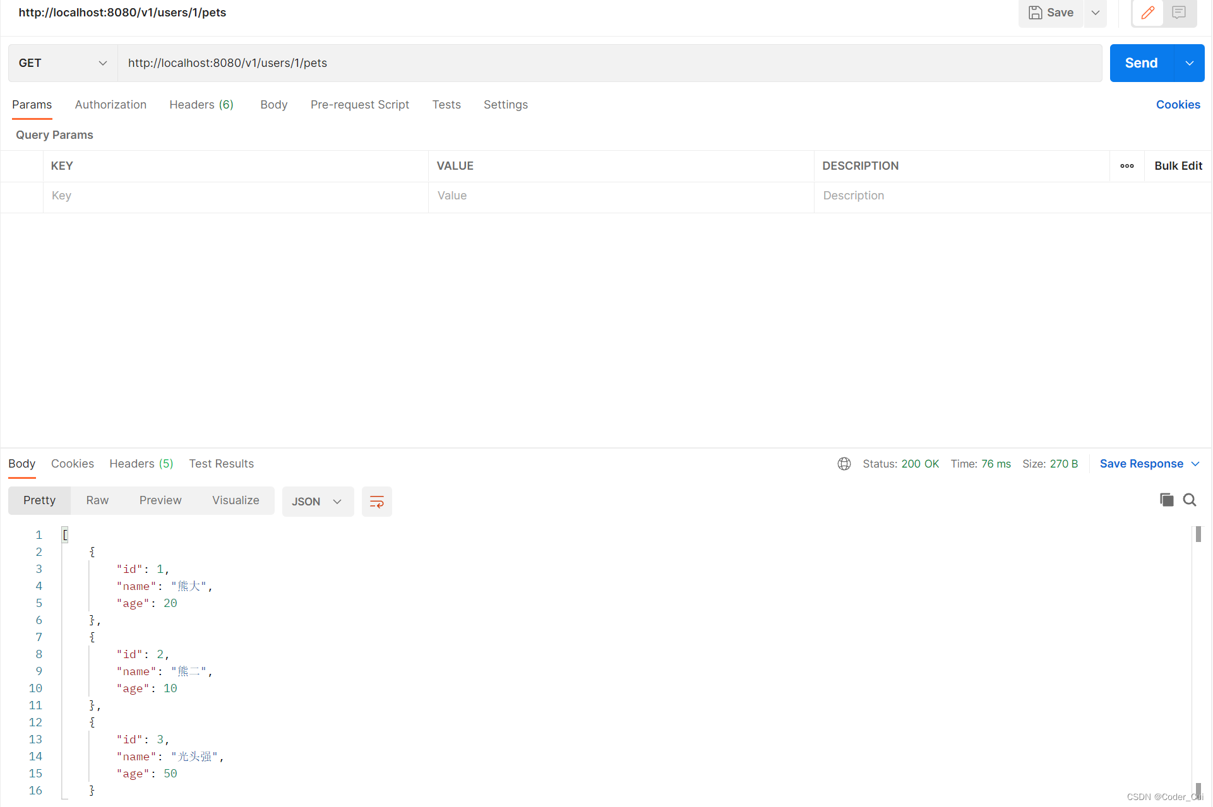Expand the JSON format dropdown
Screen dimensions: 1213x807
(x=318, y=502)
